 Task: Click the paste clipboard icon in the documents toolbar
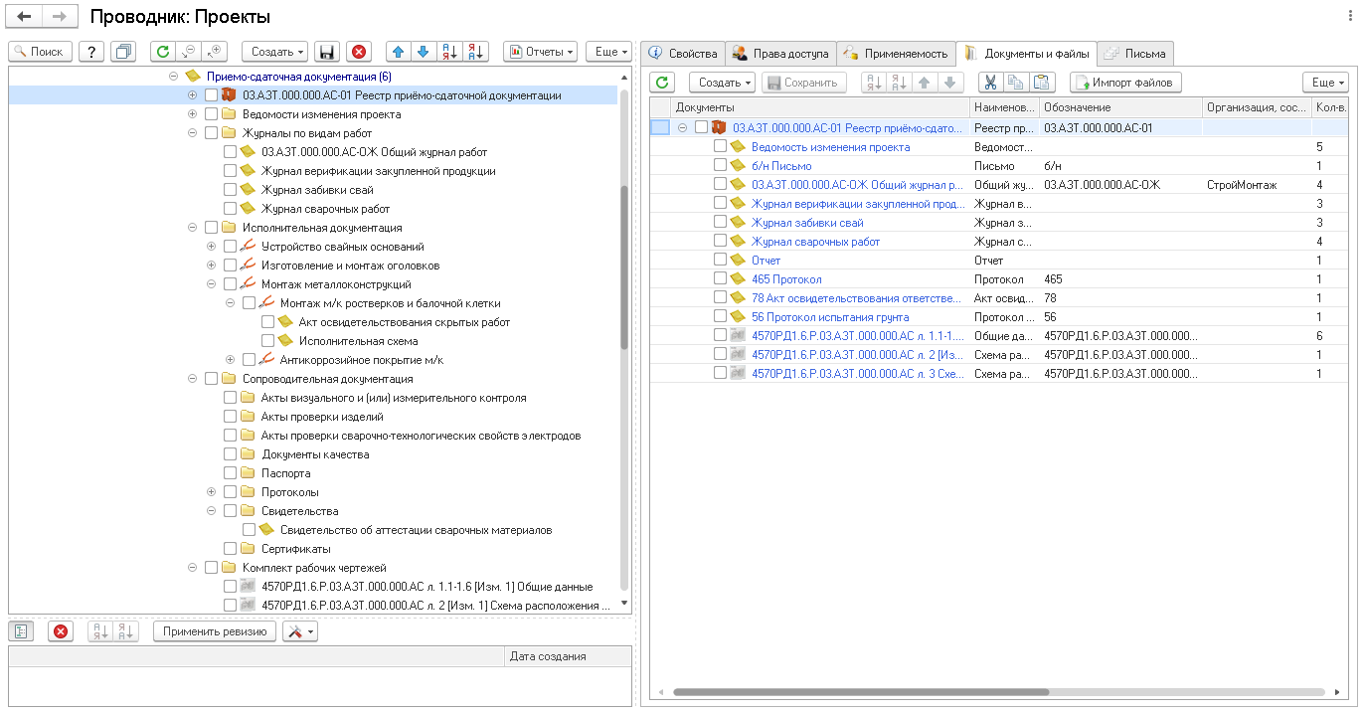tap(1040, 83)
